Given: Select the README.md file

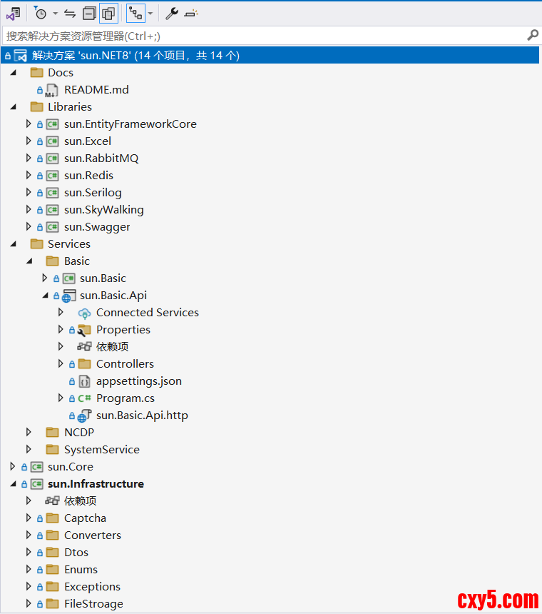Looking at the screenshot, I should tap(96, 89).
